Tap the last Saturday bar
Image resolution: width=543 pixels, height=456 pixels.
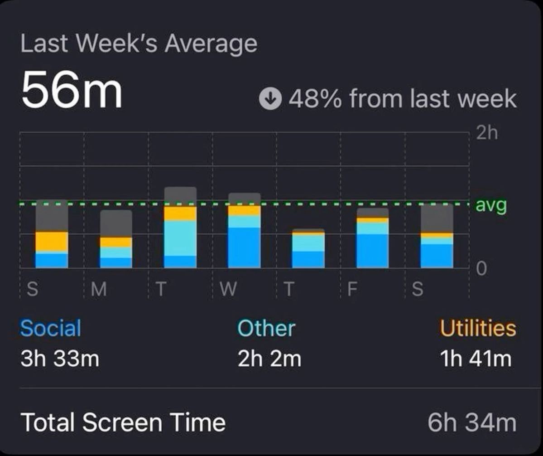[x=437, y=236]
